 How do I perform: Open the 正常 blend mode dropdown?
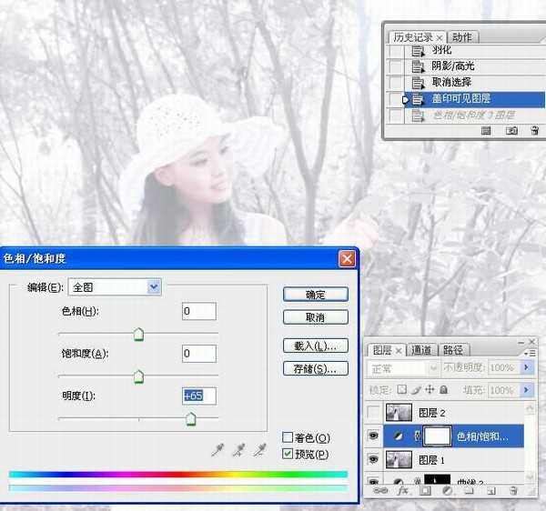402,367
